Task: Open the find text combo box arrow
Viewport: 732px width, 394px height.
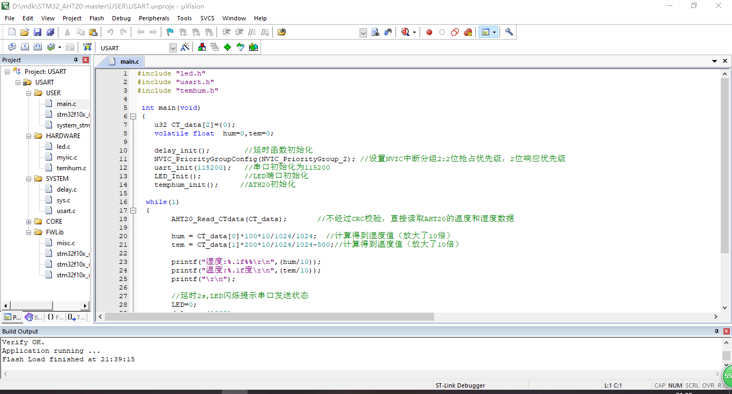Action: pos(363,33)
